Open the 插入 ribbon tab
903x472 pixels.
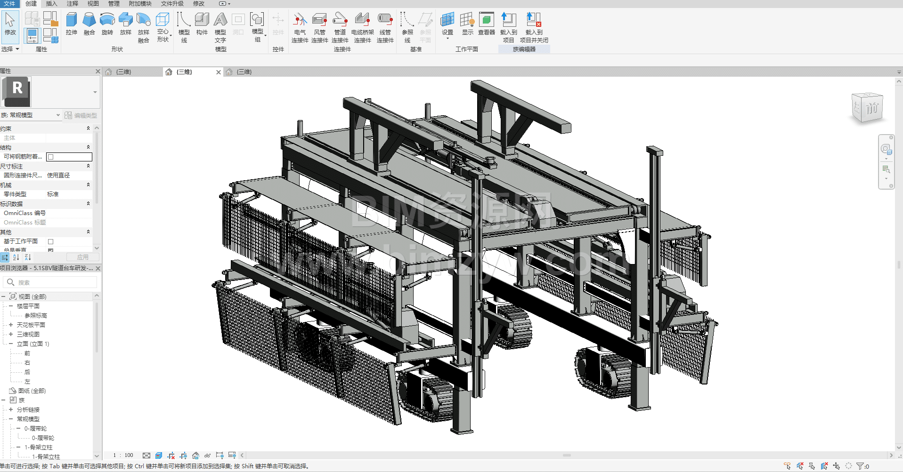[x=51, y=4]
